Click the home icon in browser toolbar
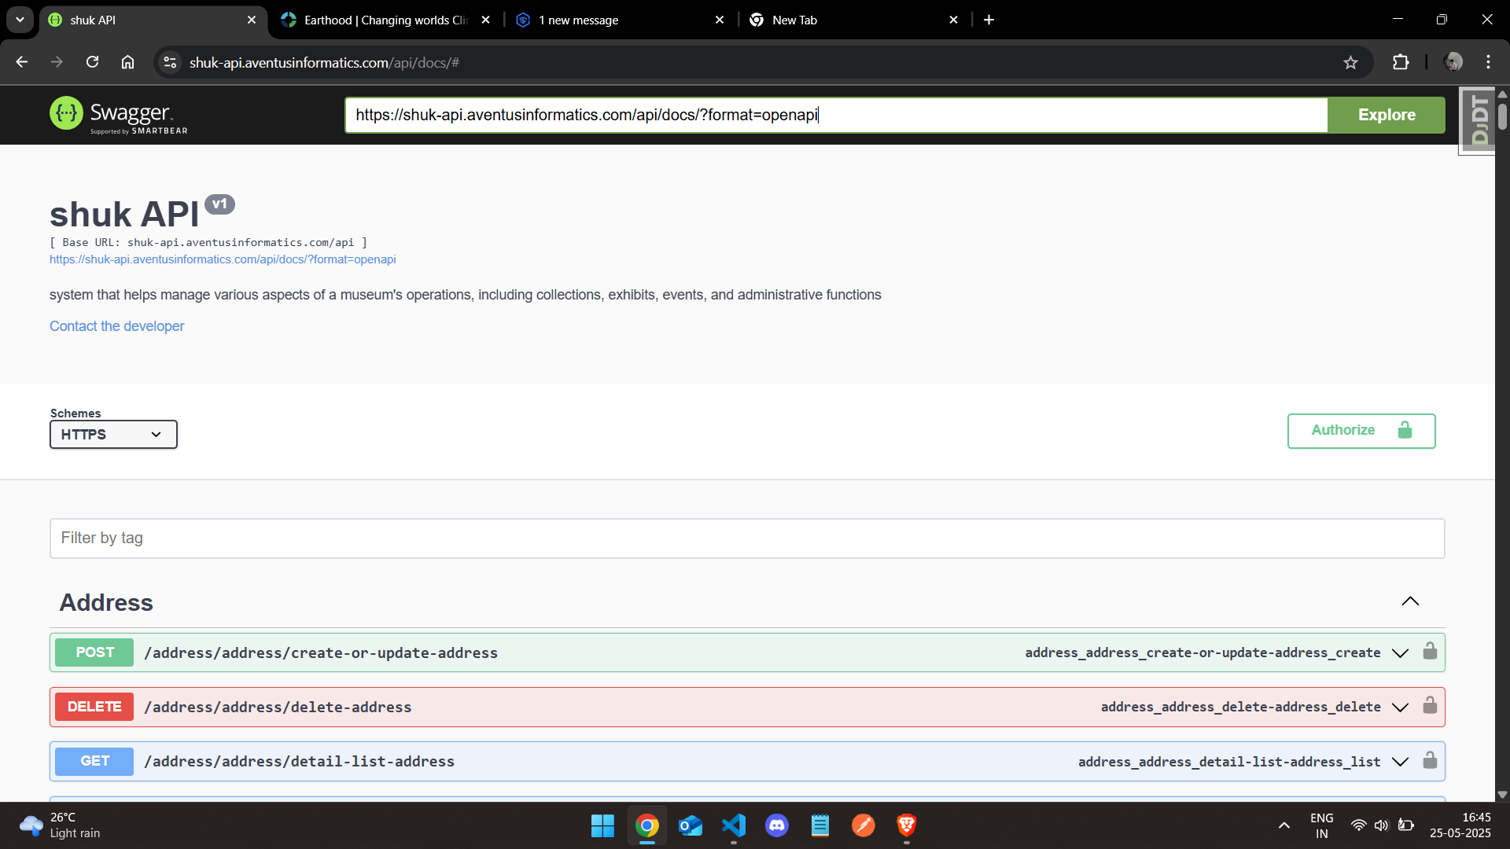This screenshot has width=1510, height=849. (x=127, y=62)
